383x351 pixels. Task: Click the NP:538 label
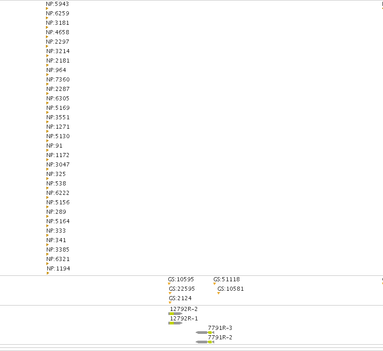(x=56, y=184)
